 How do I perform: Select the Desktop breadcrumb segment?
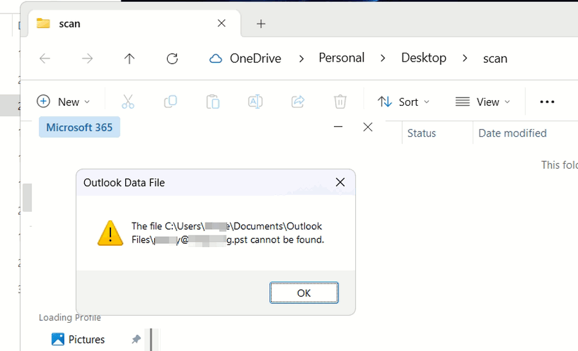pos(423,58)
